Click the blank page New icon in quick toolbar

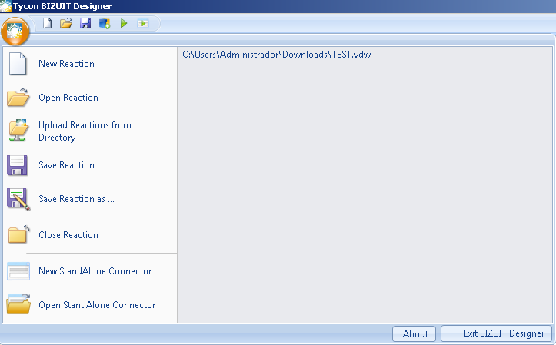point(47,23)
